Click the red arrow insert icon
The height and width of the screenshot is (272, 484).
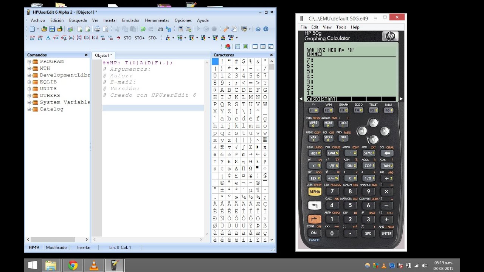pos(118,38)
